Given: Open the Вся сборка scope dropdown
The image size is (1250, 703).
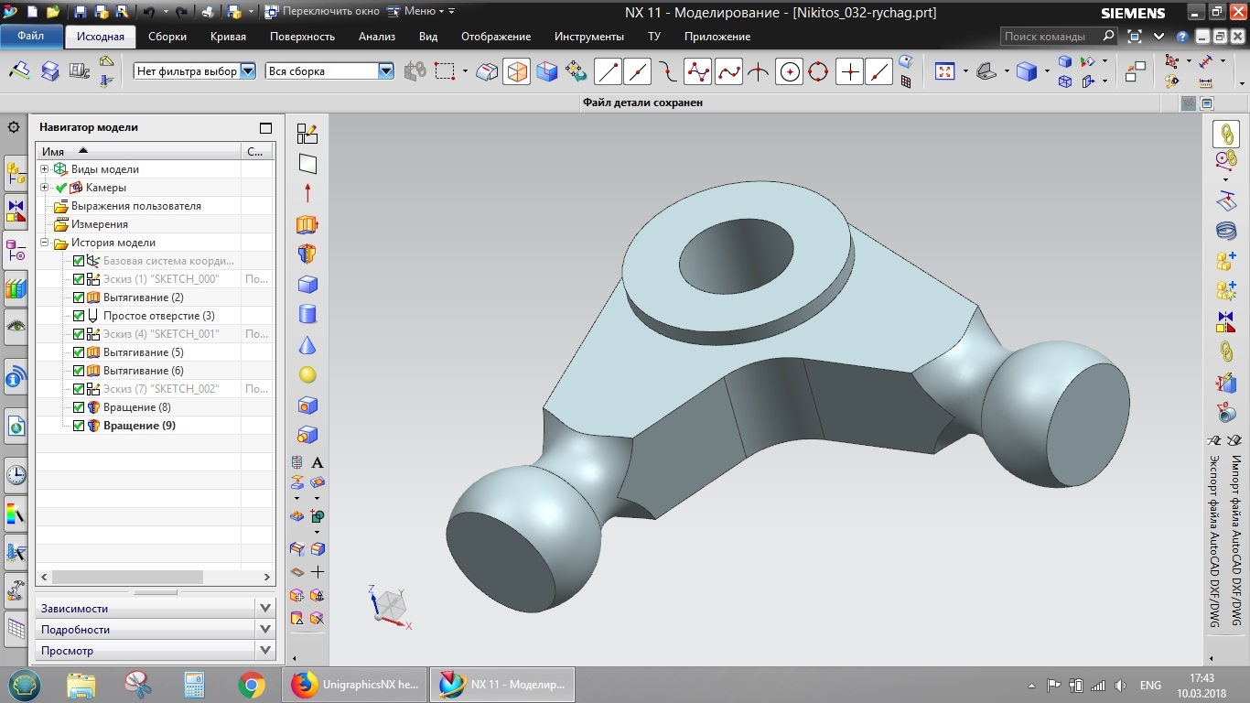Looking at the screenshot, I should (385, 71).
